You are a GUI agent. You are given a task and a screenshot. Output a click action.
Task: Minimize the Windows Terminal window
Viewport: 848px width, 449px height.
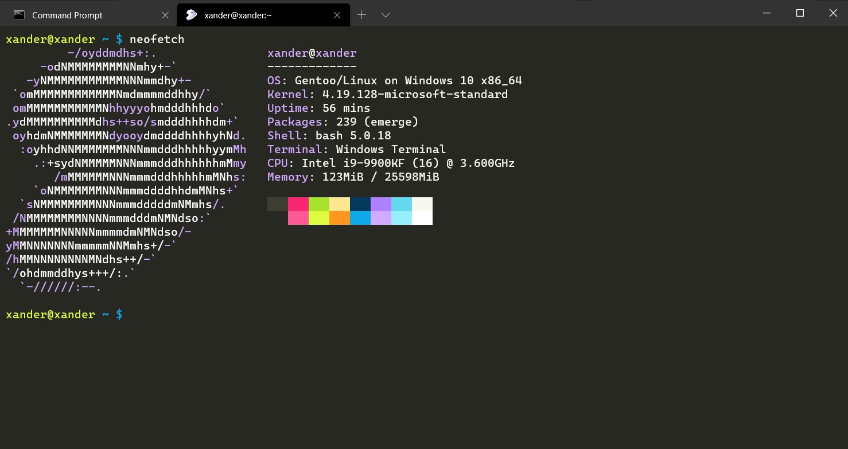click(x=767, y=13)
